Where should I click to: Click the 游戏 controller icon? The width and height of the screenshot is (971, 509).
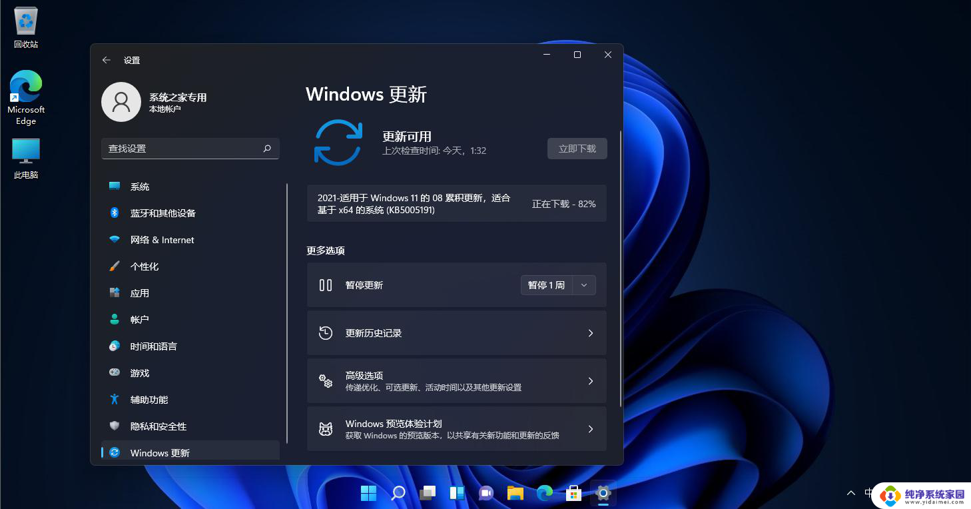115,373
